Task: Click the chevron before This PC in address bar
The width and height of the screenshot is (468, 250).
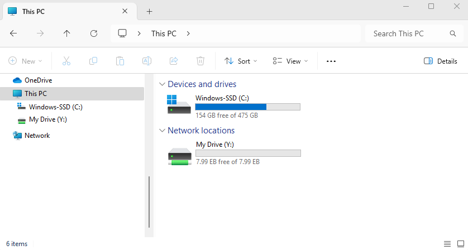Action: pyautogui.click(x=139, y=33)
